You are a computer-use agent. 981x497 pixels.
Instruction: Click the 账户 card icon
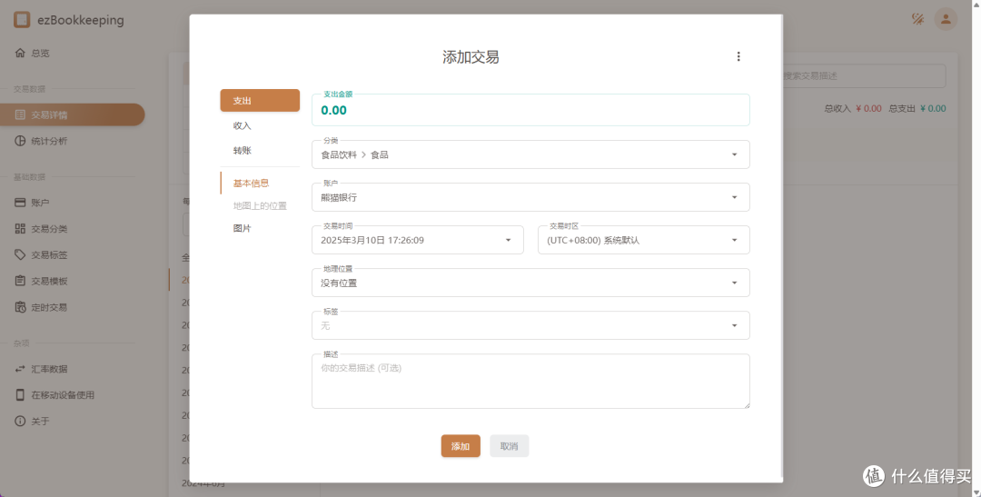click(x=20, y=203)
